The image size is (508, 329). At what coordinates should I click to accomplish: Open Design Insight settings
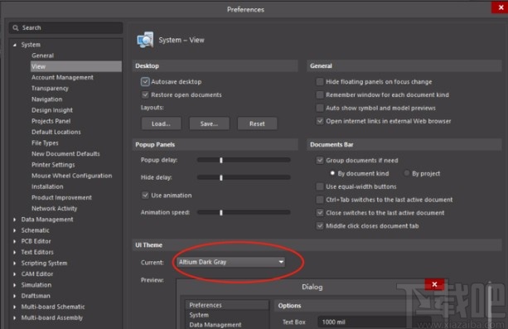[x=52, y=110]
